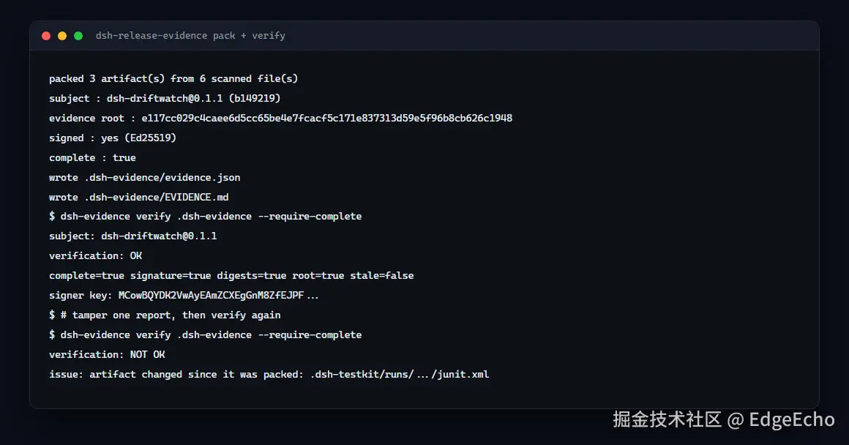Click the complete=true signature=true status line

pyautogui.click(x=231, y=275)
